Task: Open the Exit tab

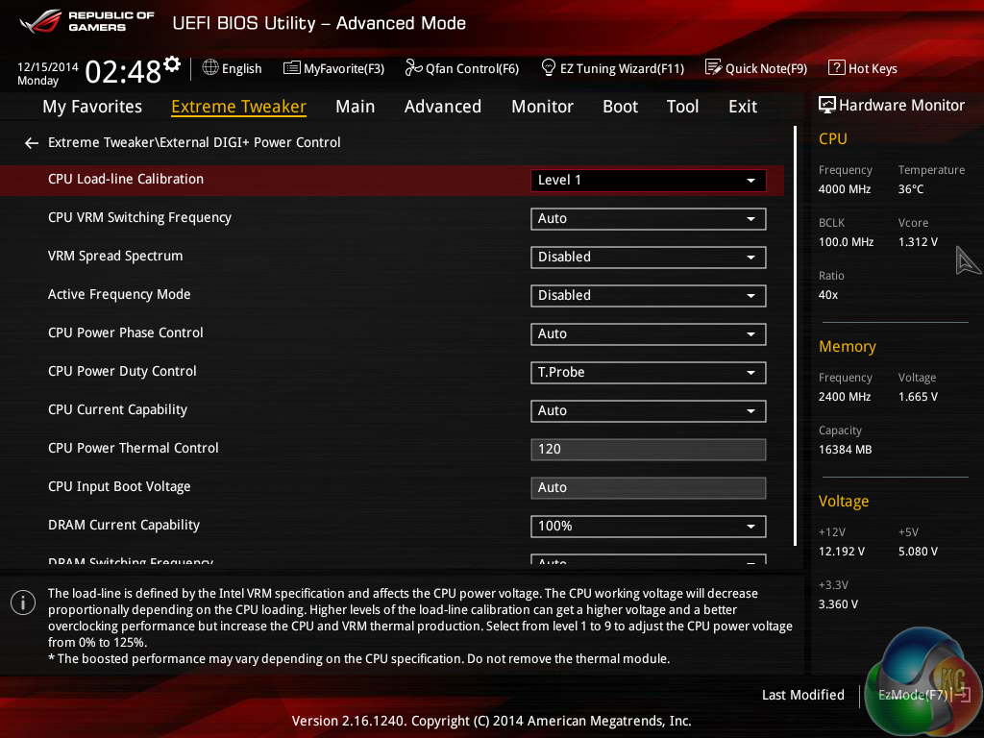Action: [743, 107]
